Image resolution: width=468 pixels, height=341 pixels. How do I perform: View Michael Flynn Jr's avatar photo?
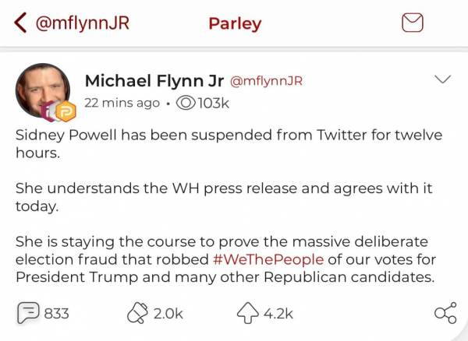pyautogui.click(x=43, y=88)
